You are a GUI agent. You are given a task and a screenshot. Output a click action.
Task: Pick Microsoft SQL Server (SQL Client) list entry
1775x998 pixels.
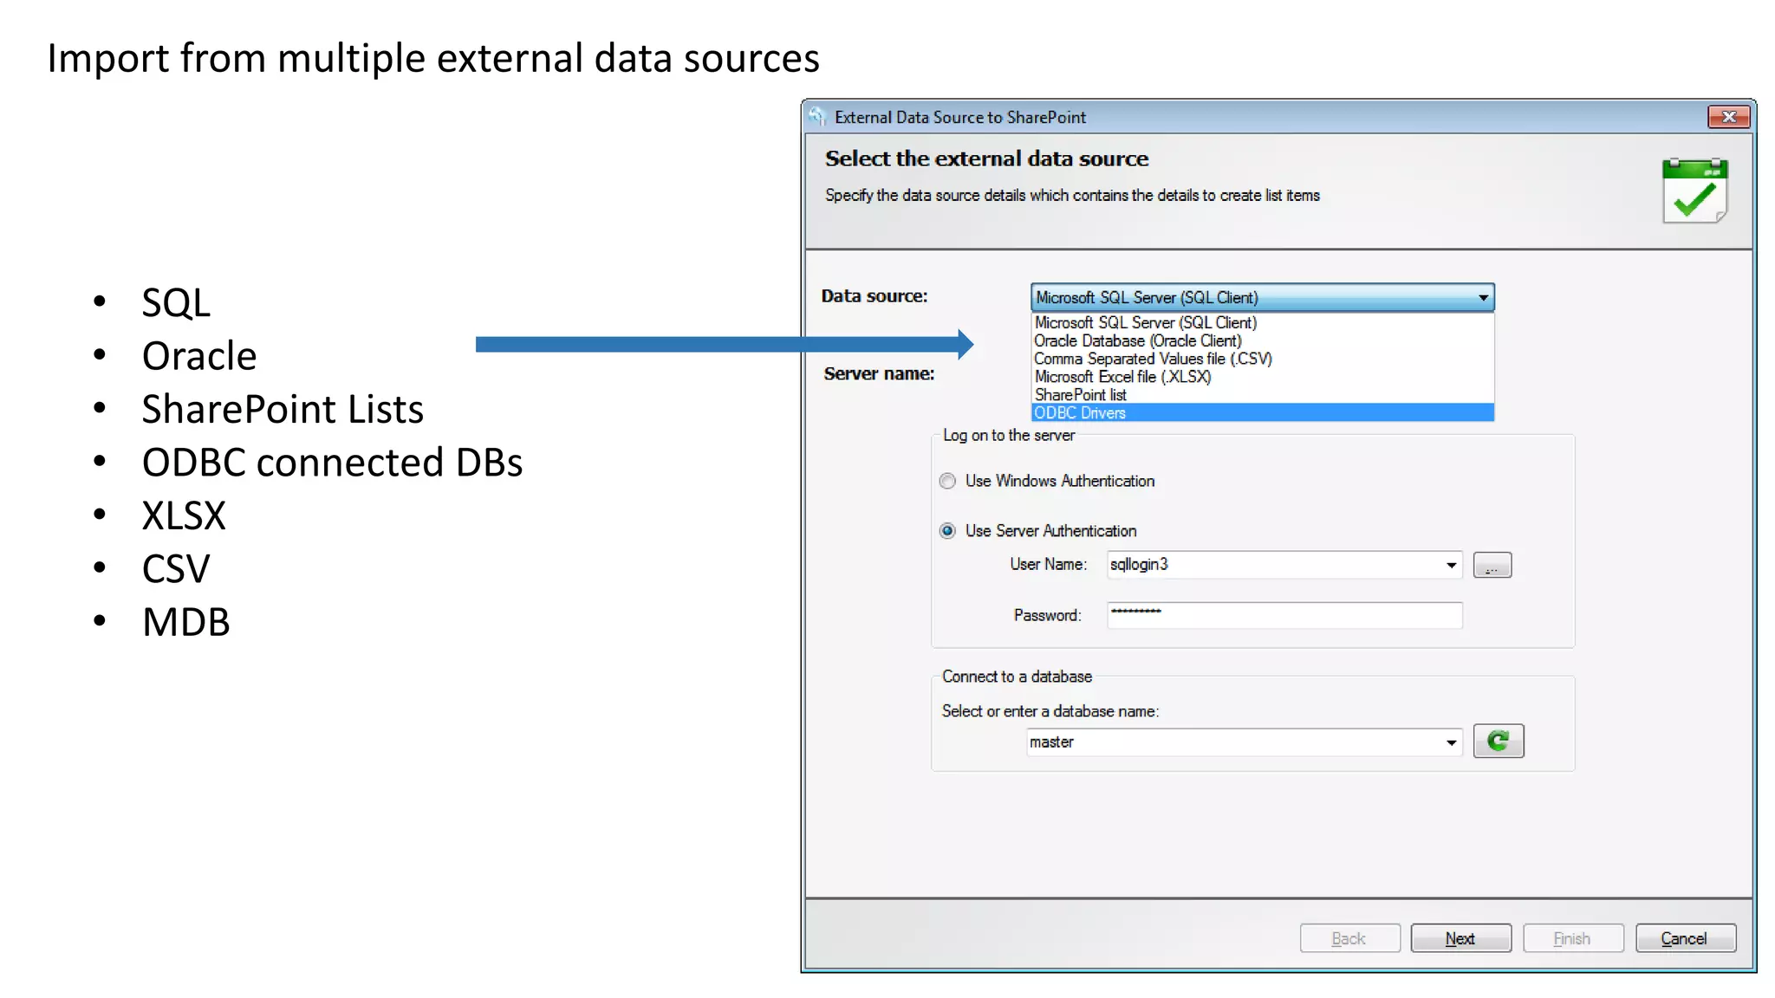click(x=1145, y=323)
